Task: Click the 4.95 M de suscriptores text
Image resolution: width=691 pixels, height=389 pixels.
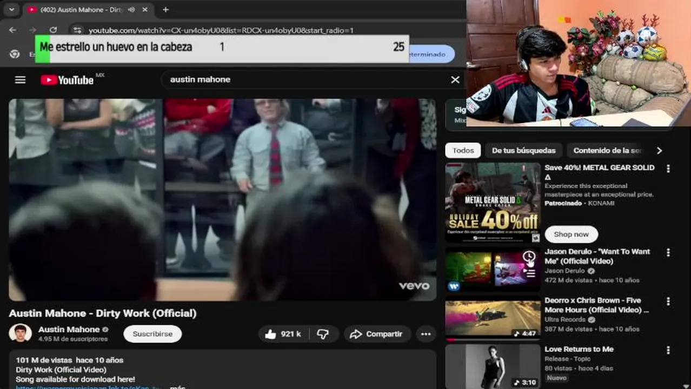Action: 73,339
